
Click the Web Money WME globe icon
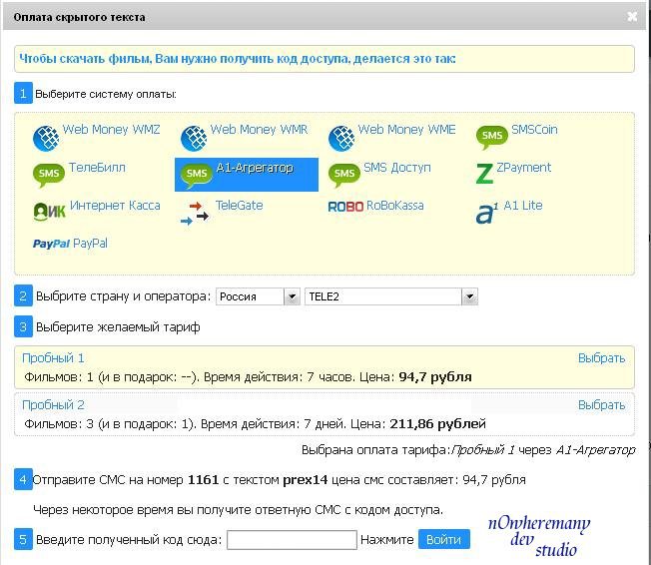click(341, 138)
